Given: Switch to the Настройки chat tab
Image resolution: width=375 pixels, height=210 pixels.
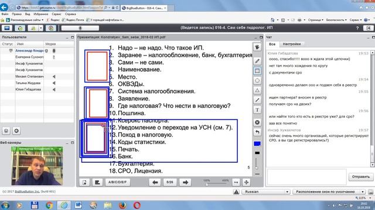Looking at the screenshot, I should tap(292, 44).
